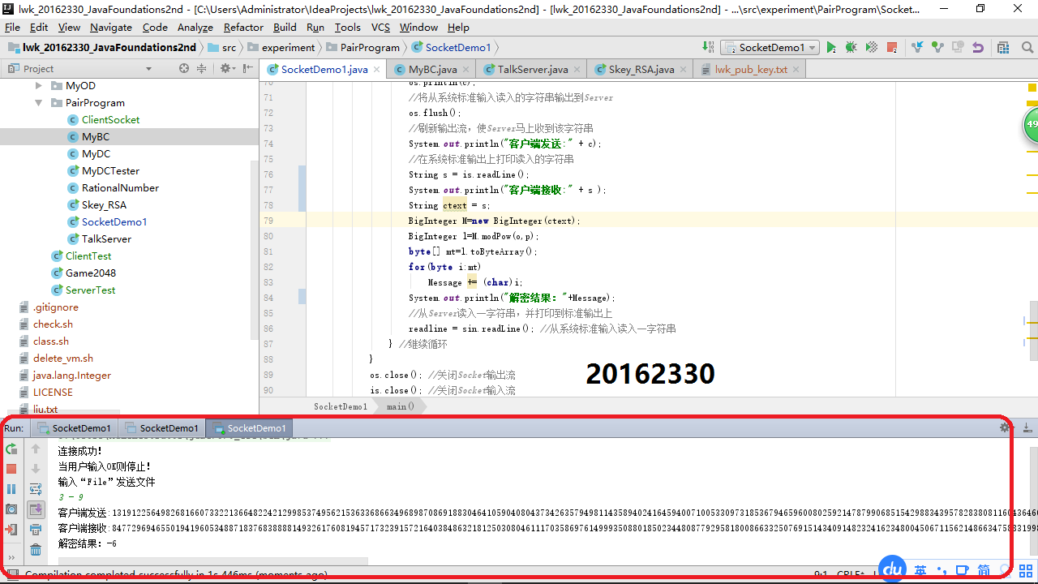Screen dimensions: 1038x584
Task: Click main() in the editor breadcrumb
Action: (401, 406)
